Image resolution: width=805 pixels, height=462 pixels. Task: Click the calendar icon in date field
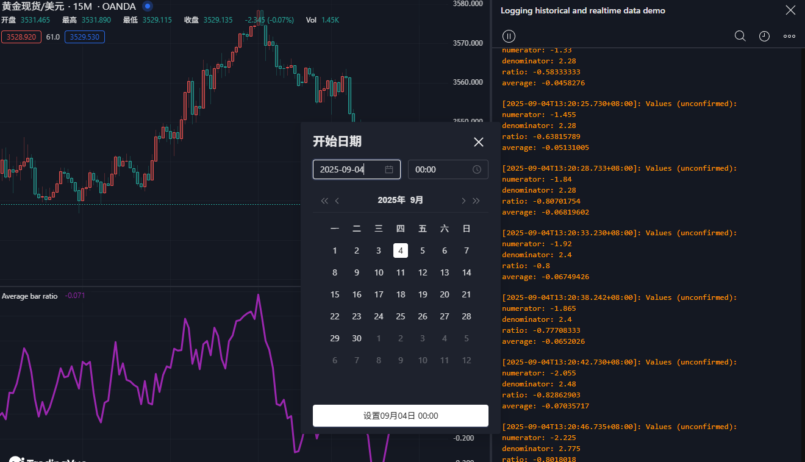click(x=389, y=169)
